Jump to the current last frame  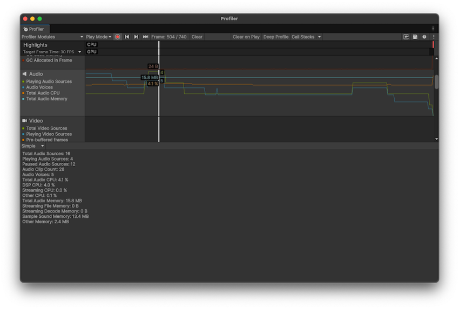[x=145, y=37]
